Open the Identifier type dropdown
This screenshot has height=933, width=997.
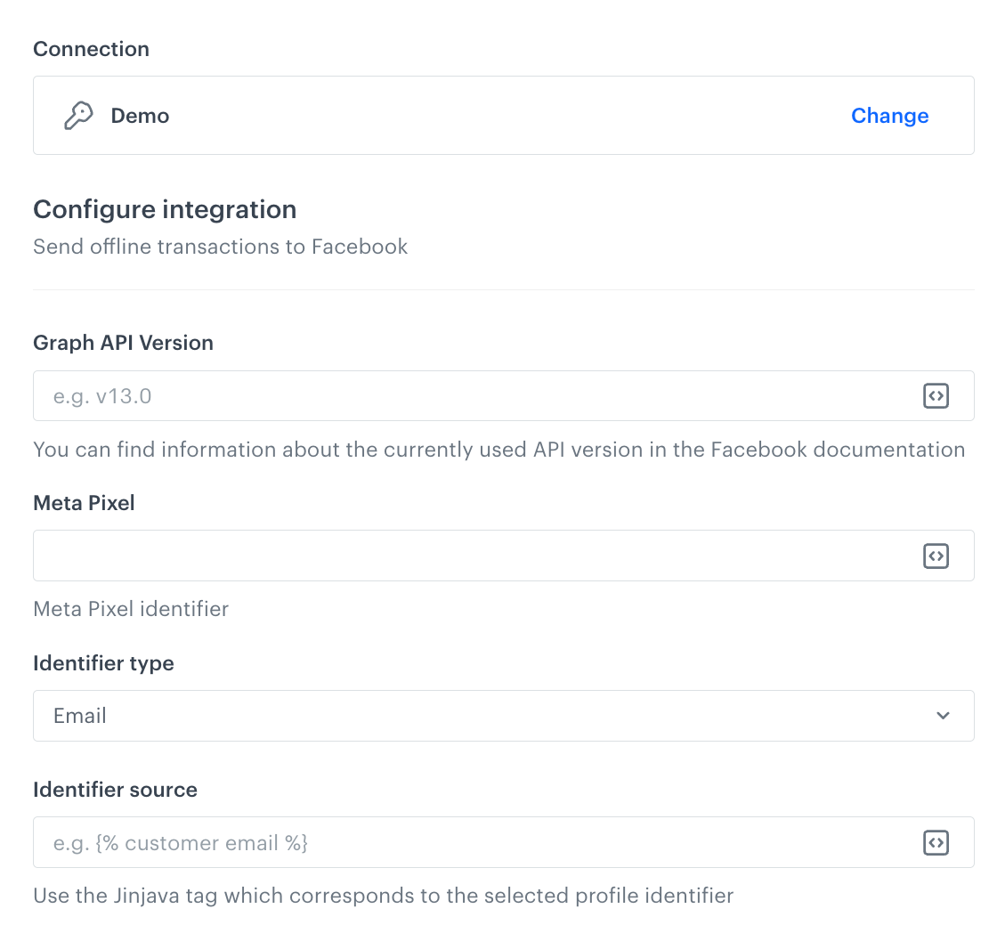(x=503, y=716)
